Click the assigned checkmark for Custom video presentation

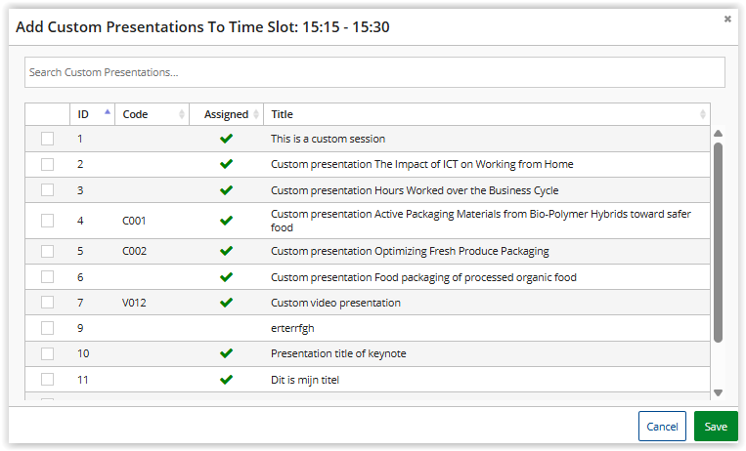point(227,303)
